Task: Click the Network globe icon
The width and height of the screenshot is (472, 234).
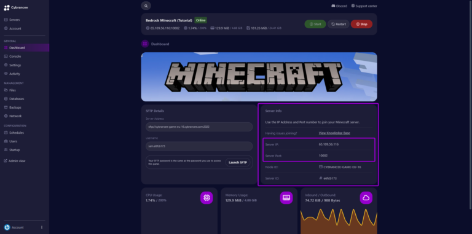Action: point(6,116)
